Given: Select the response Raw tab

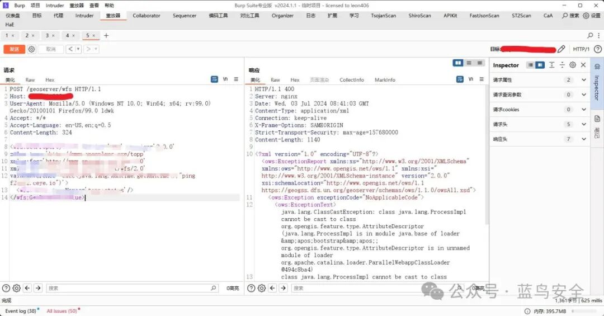Looking at the screenshot, I should [275, 80].
